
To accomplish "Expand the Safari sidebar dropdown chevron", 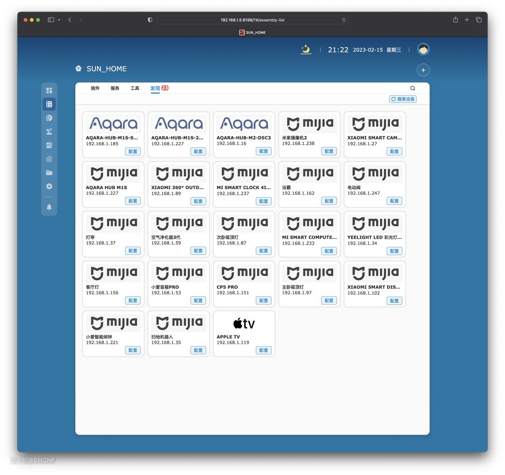I will (59, 20).
